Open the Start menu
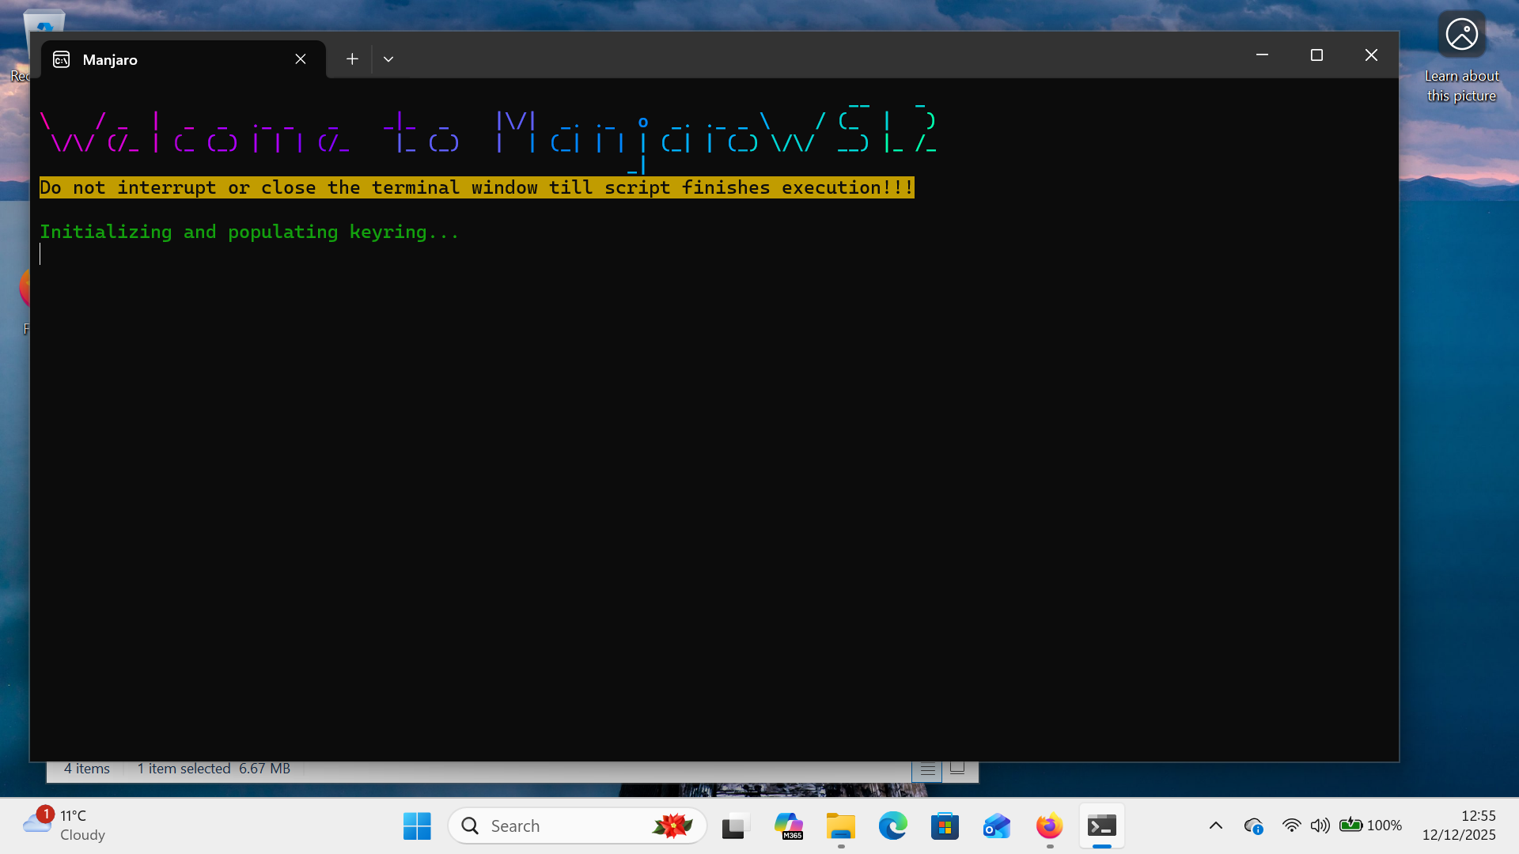 pyautogui.click(x=416, y=825)
